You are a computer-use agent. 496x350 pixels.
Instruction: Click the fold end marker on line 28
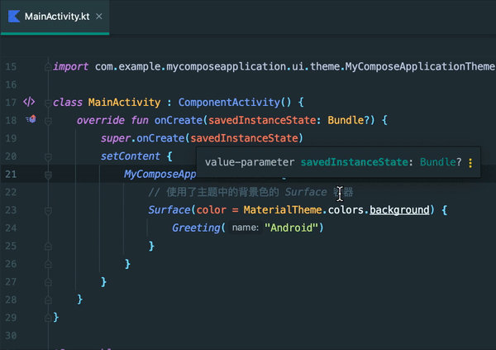point(48,300)
